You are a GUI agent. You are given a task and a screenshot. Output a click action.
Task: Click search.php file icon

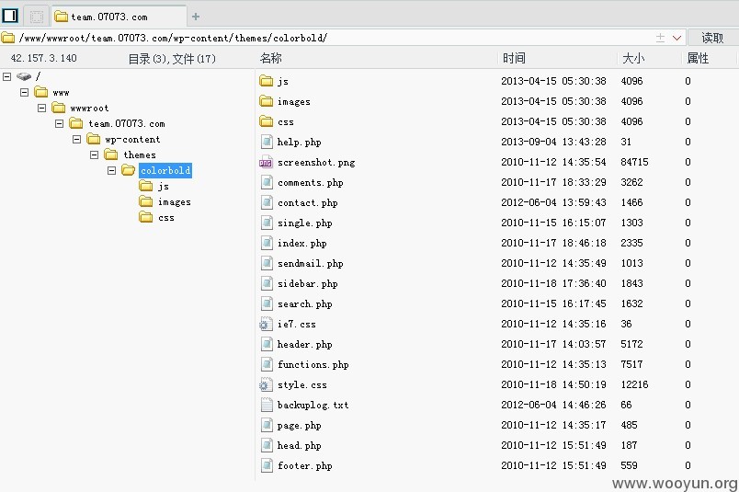tap(267, 303)
